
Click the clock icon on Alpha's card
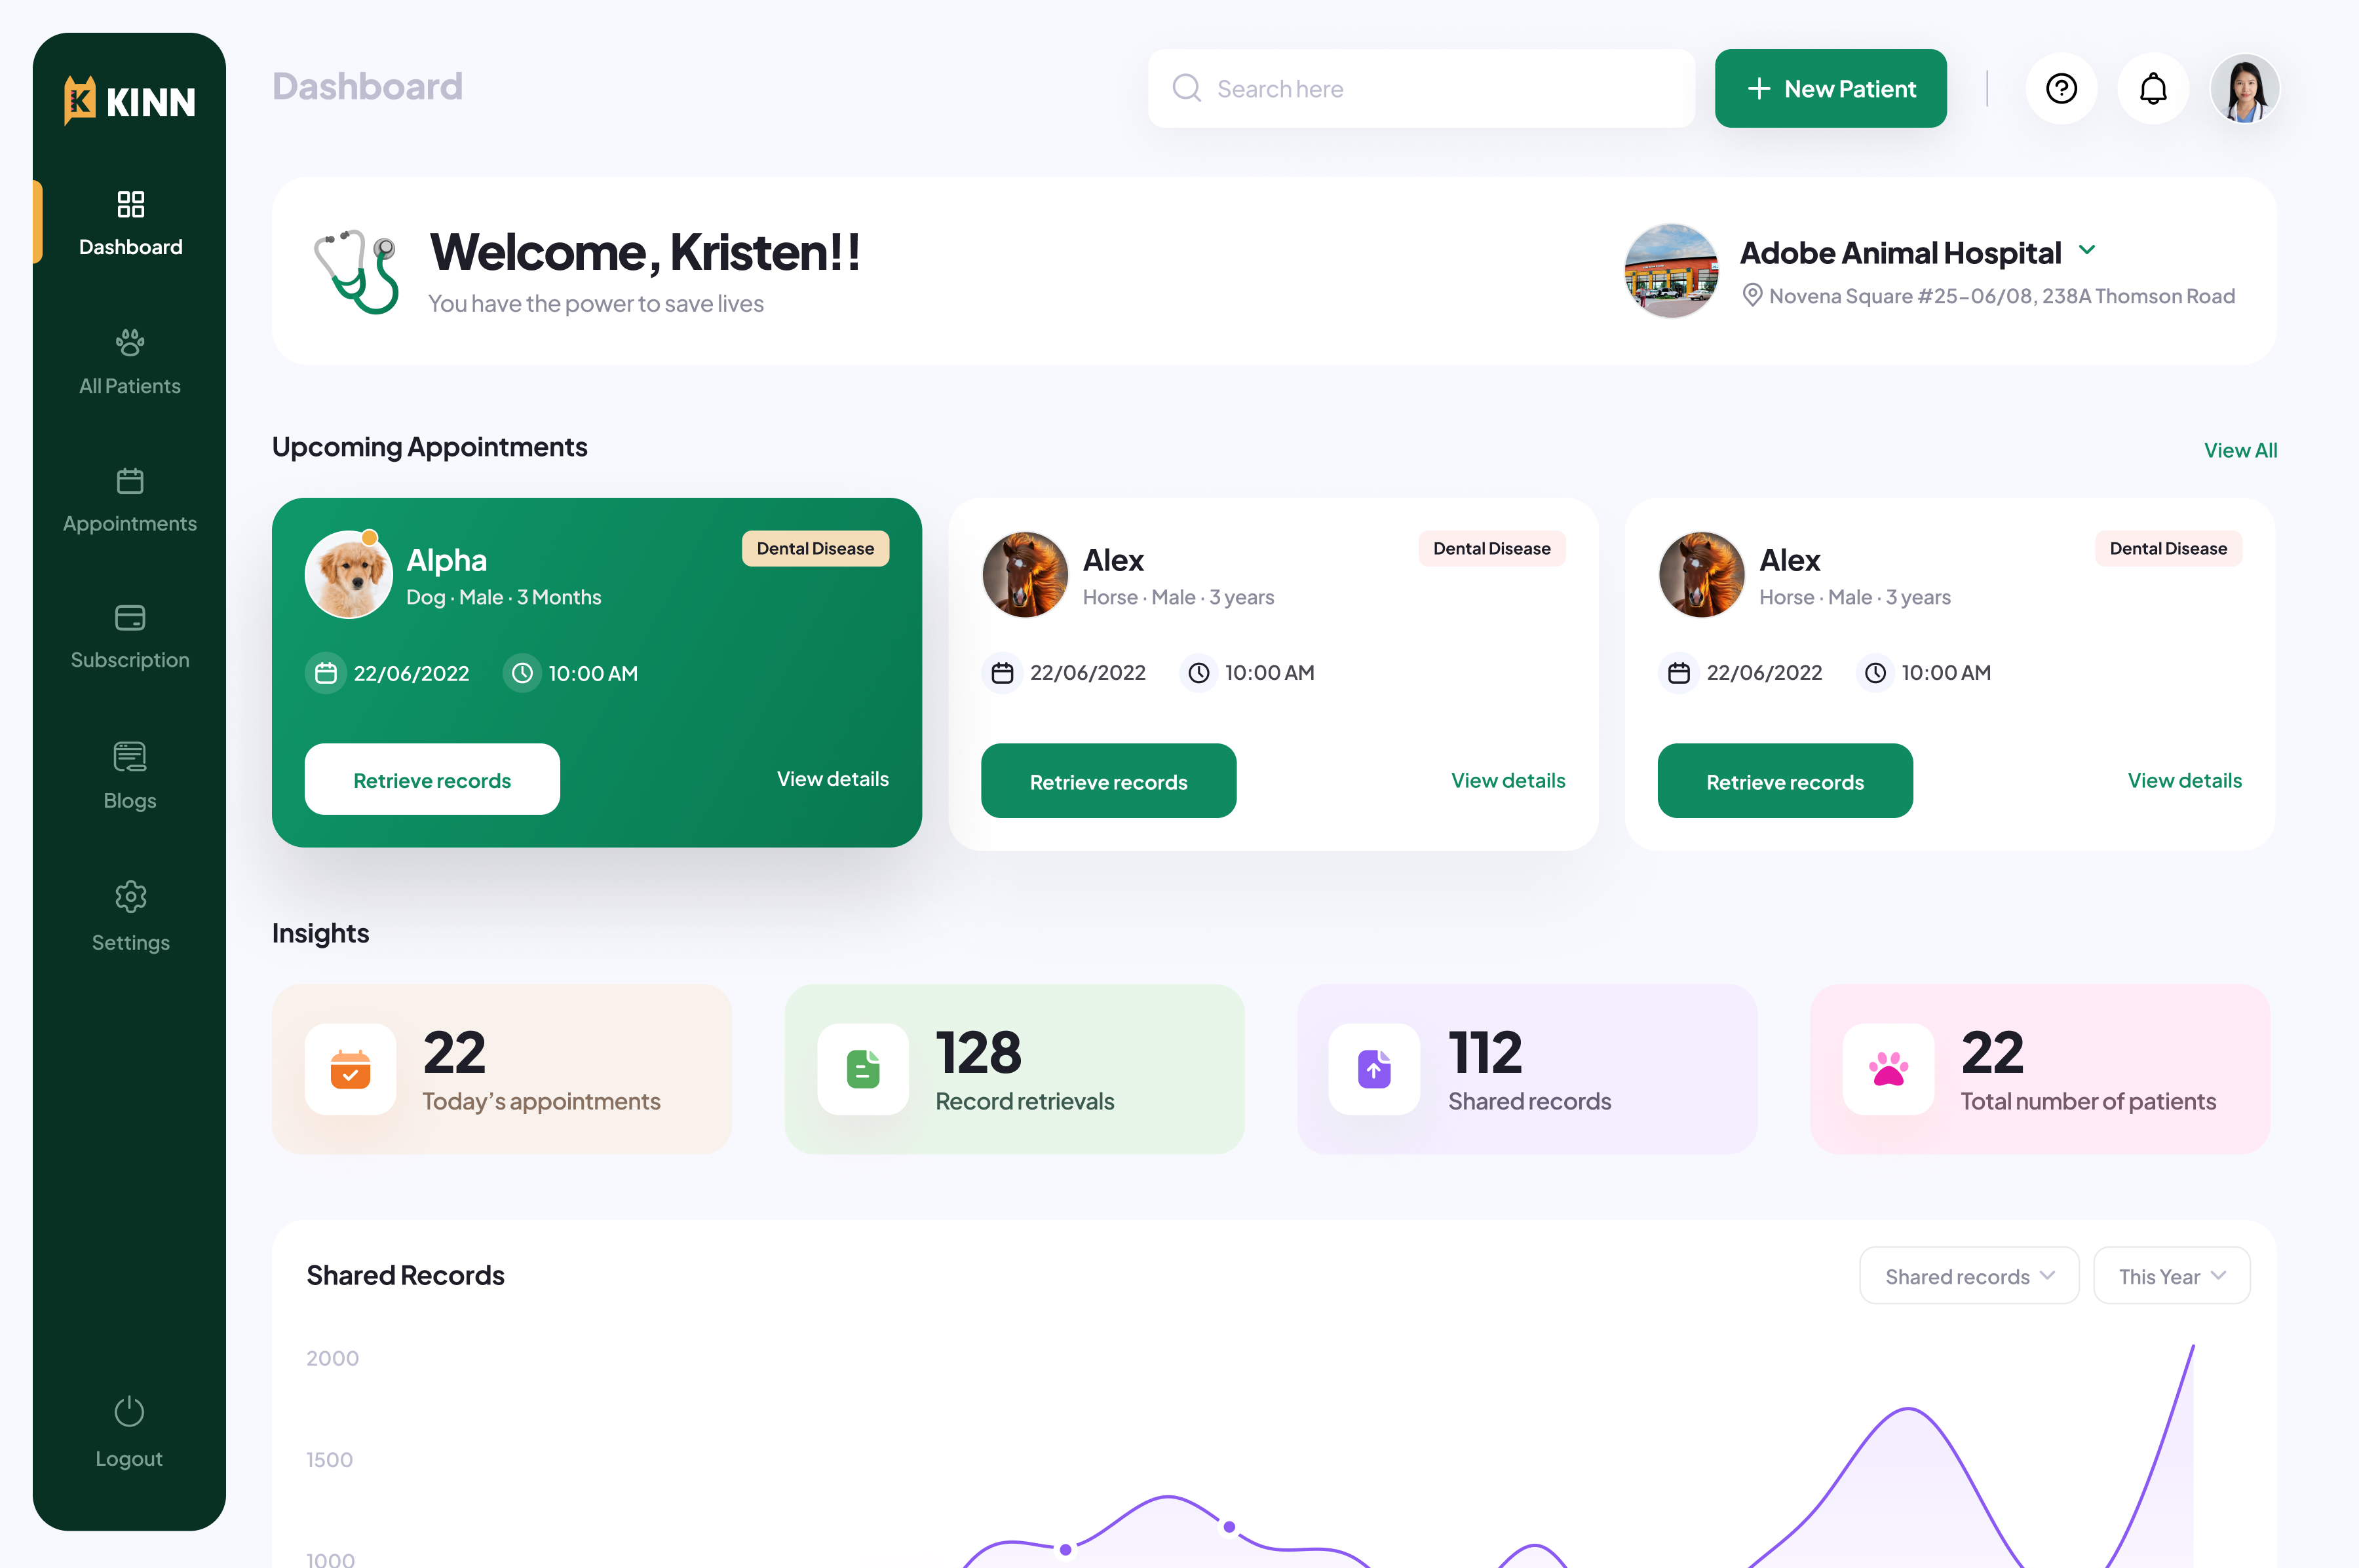pyautogui.click(x=521, y=673)
